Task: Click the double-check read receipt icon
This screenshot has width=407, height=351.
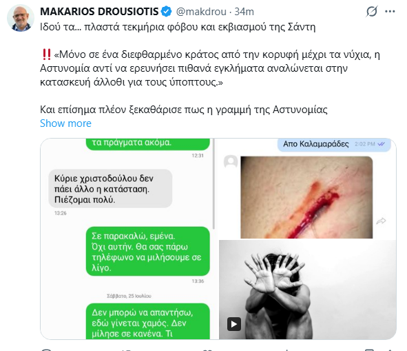Action: tap(382, 144)
